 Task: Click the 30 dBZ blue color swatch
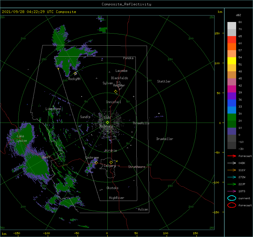point(232,110)
